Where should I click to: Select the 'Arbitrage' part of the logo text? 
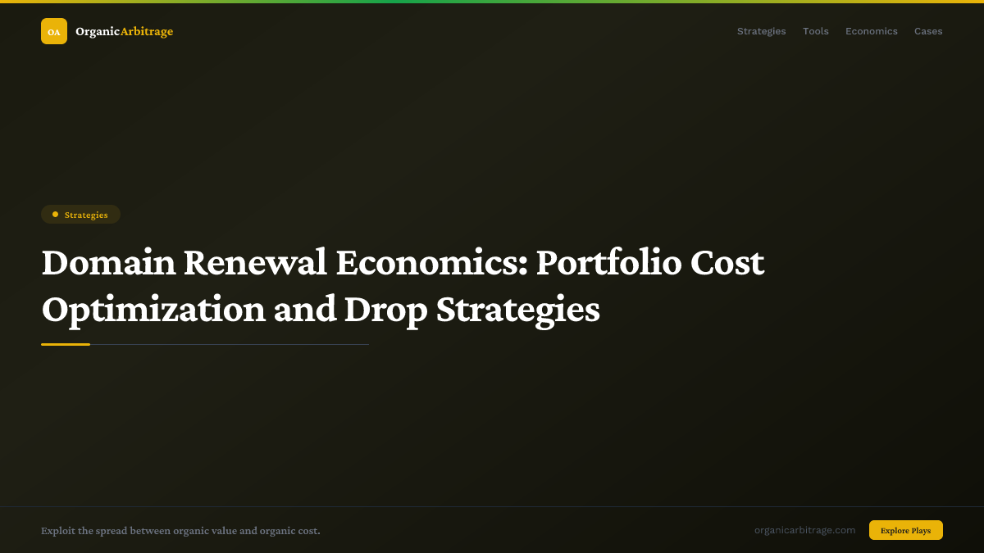coord(147,31)
